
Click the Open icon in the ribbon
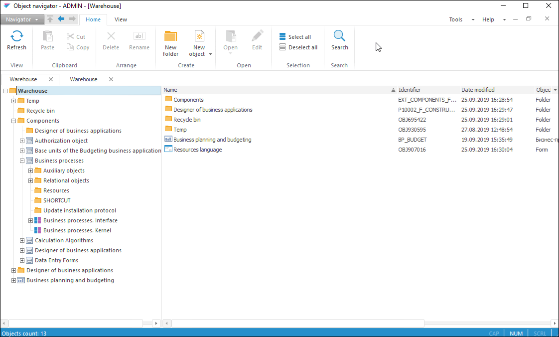(x=231, y=36)
